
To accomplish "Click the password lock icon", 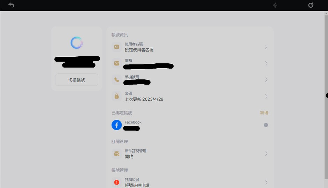I will pyautogui.click(x=117, y=96).
